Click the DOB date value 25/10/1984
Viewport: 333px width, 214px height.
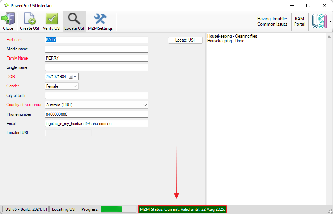pos(56,77)
